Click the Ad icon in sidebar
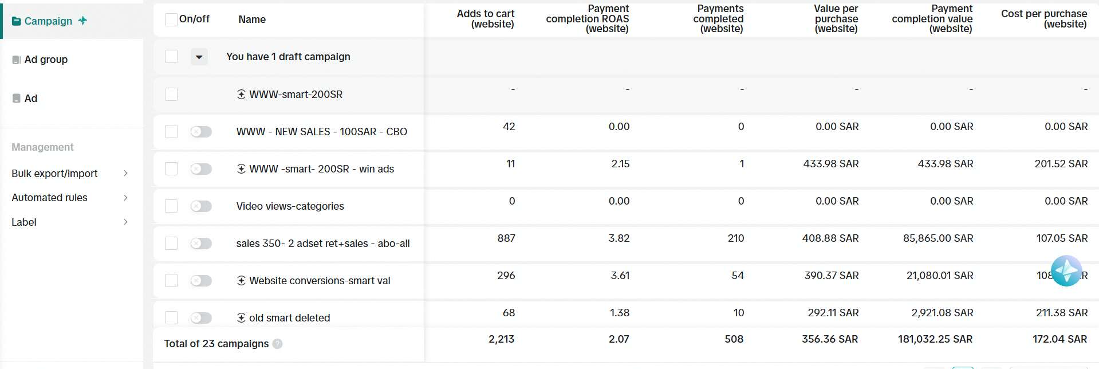The height and width of the screenshot is (369, 1099). [17, 99]
